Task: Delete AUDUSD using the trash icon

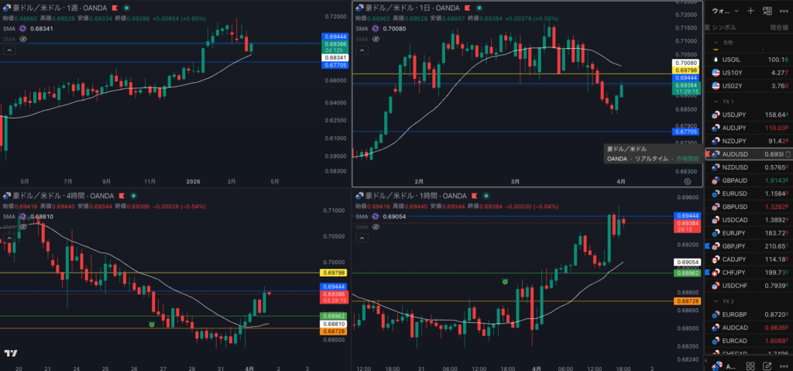Action: tap(788, 154)
